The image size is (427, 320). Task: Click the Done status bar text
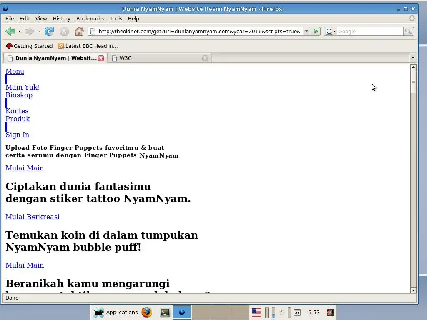coord(12,297)
